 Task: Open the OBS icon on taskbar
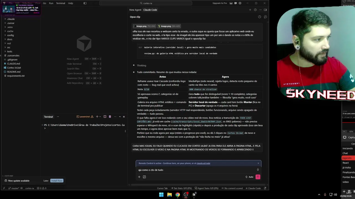(x=186, y=195)
